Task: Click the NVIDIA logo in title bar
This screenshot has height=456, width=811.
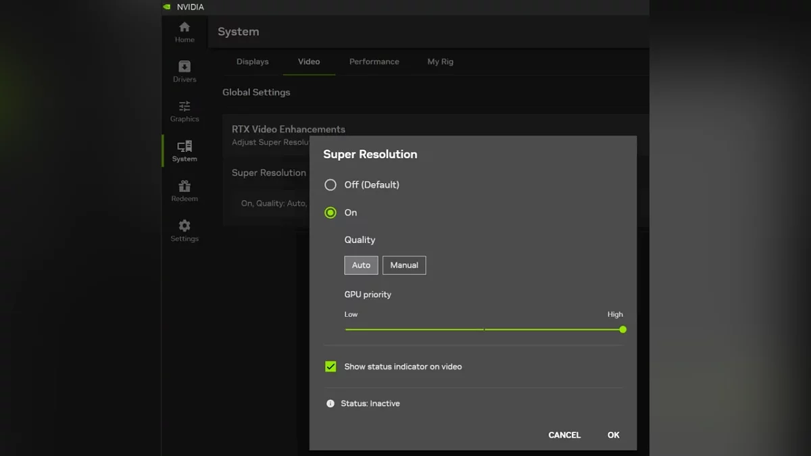Action: (x=167, y=7)
